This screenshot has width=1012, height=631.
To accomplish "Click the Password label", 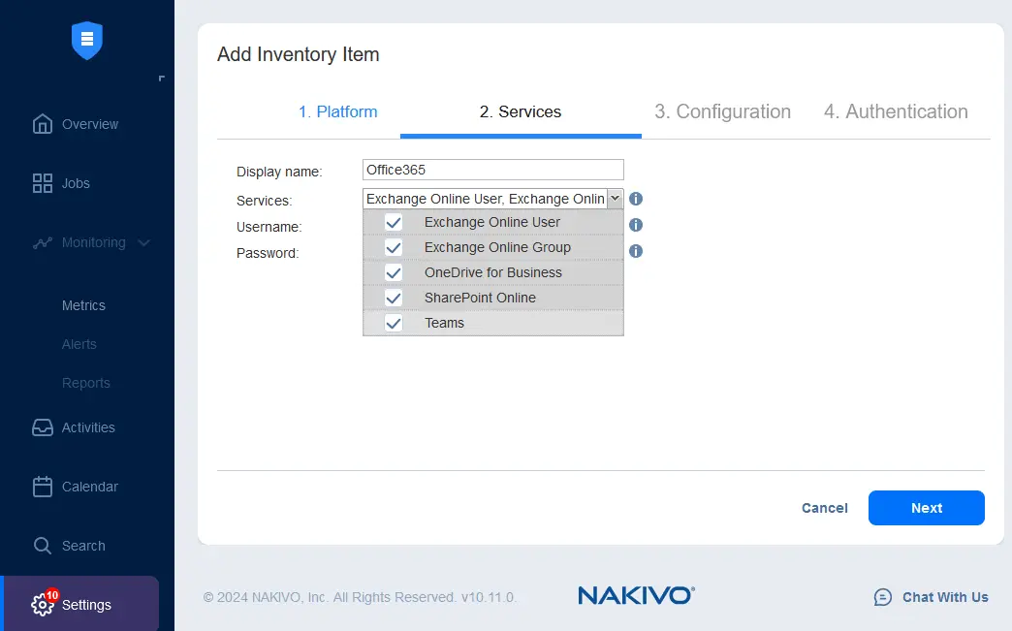I will click(x=268, y=253).
